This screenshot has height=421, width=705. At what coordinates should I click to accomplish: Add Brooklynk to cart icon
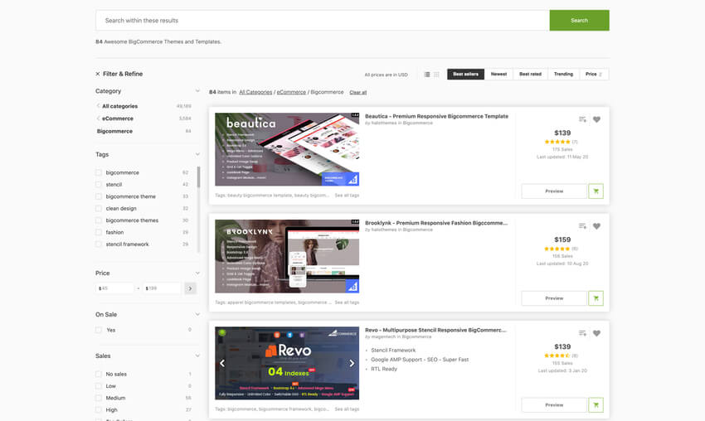[x=596, y=298]
